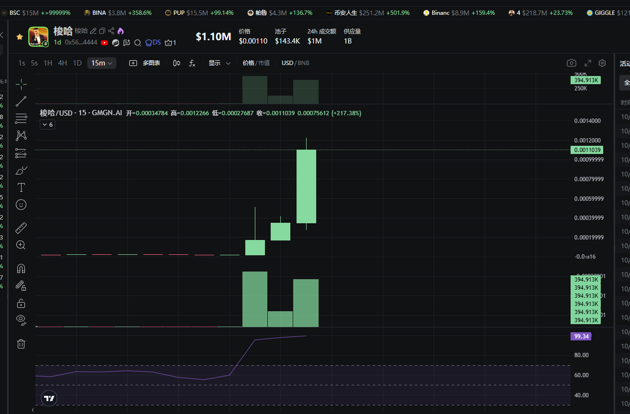Image resolution: width=630 pixels, height=414 pixels.
Task: Switch to the 1H timeframe
Action: (48, 63)
